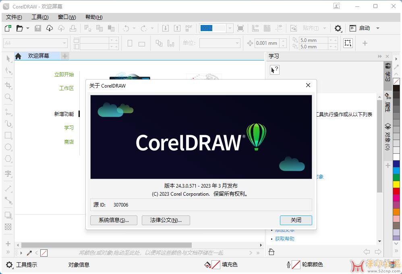402x274 pixels.
Task: Click the Undo arrow icon
Action: [126, 28]
